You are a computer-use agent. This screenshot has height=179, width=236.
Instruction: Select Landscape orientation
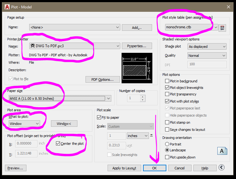tap(167, 150)
